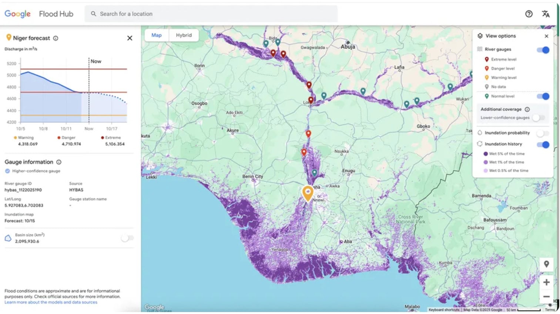Click the Danger level legend entry
Screen dimensions: 560x314
500,69
